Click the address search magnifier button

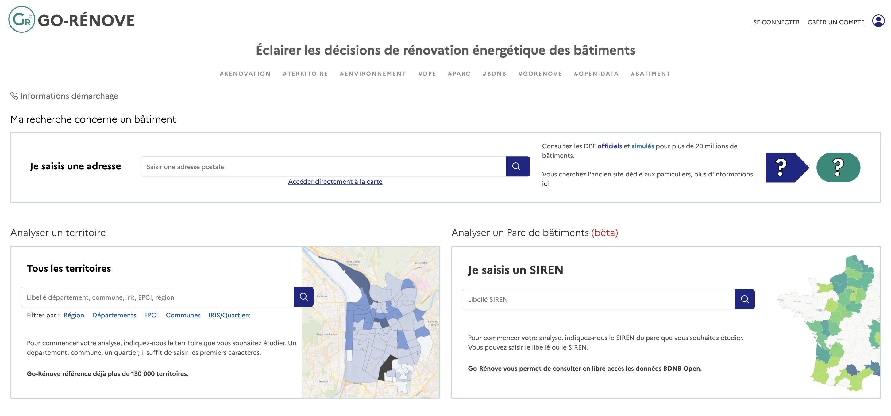pos(517,166)
